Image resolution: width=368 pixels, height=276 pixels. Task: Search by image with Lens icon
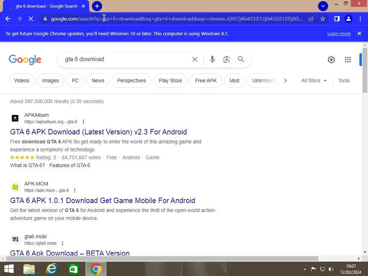(x=226, y=59)
